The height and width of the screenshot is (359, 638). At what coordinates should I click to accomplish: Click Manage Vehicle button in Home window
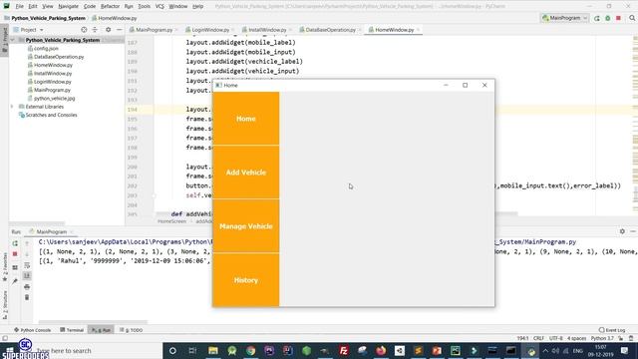(246, 226)
